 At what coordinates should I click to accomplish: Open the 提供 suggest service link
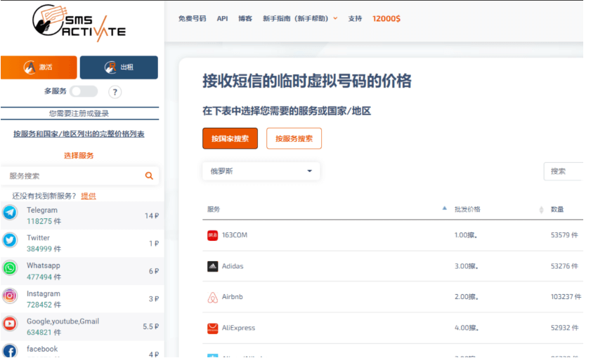click(89, 196)
